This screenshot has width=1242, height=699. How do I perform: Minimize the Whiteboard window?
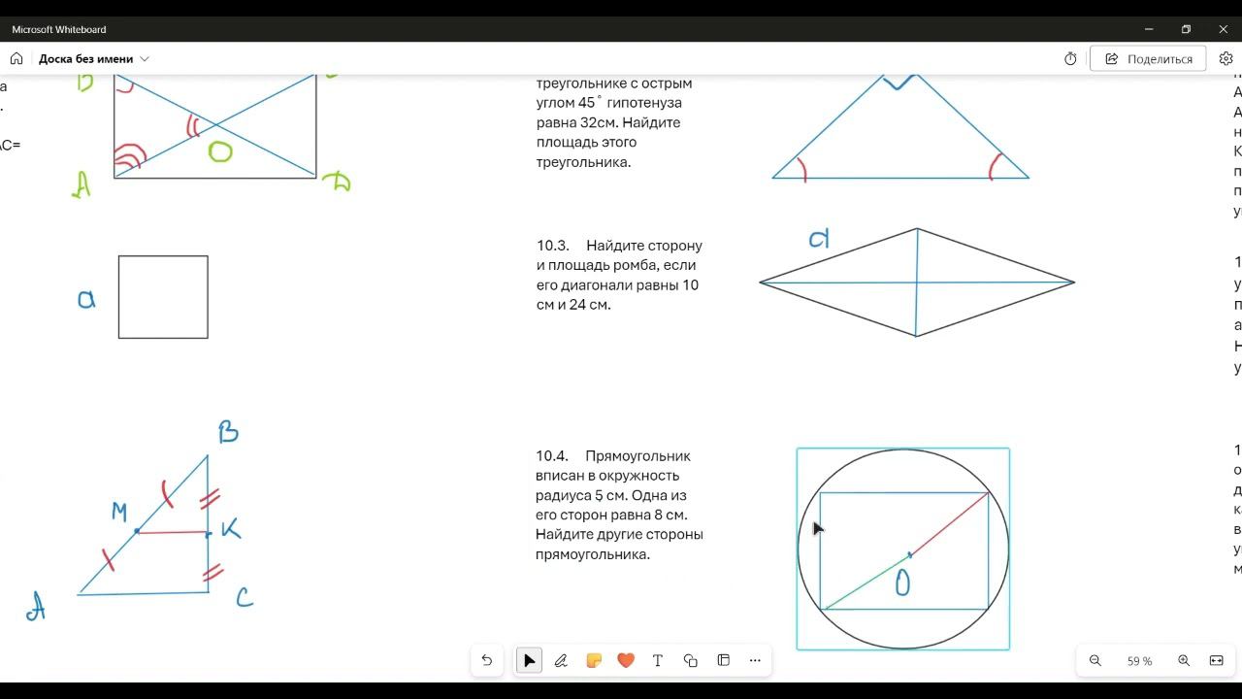[x=1149, y=29]
